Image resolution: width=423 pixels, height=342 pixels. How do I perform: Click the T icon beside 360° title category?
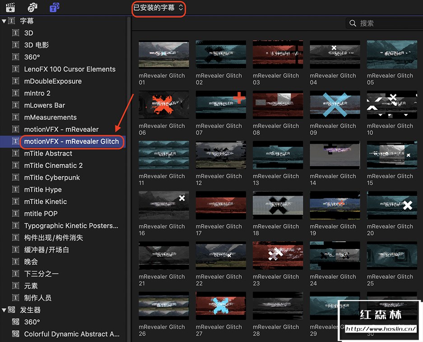tap(16, 57)
